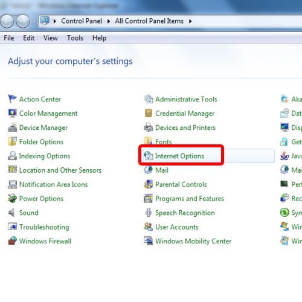Screen dimensions: 302x302
Task: Click the Speech Recognition microphone icon
Action: 149,213
